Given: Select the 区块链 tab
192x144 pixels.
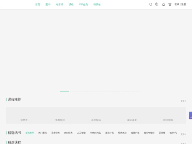Looking at the screenshot, I should (162, 133).
